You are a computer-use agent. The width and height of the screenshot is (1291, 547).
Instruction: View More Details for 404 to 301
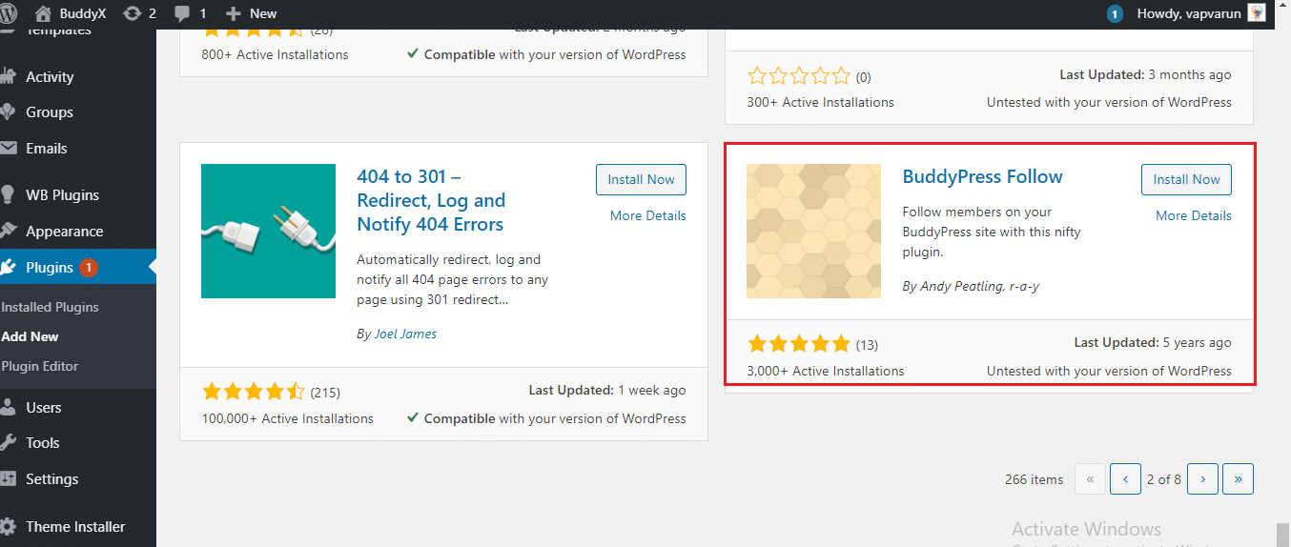click(x=647, y=215)
